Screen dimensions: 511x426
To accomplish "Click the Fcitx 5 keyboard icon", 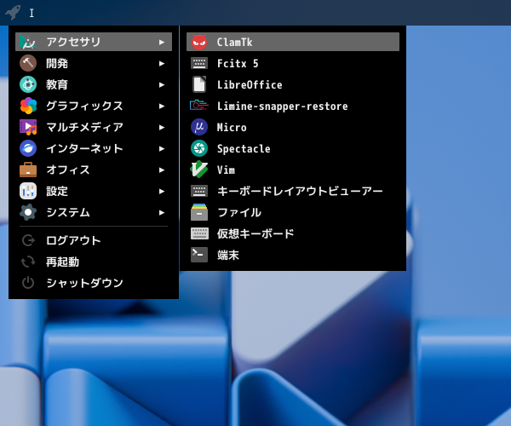I will pos(199,63).
